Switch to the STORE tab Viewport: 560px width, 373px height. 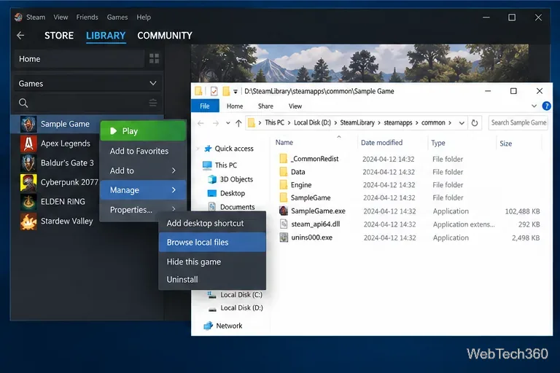59,36
